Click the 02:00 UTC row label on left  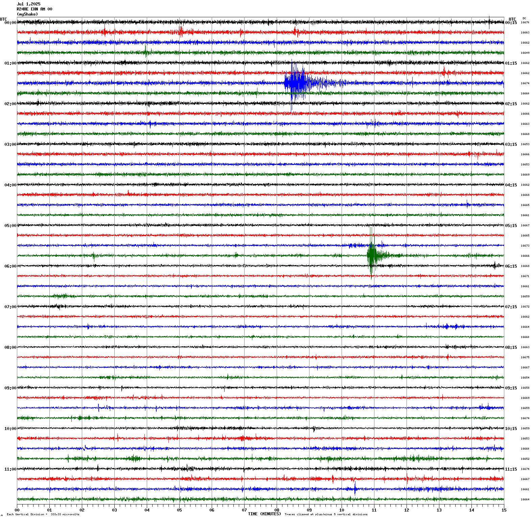click(x=10, y=104)
